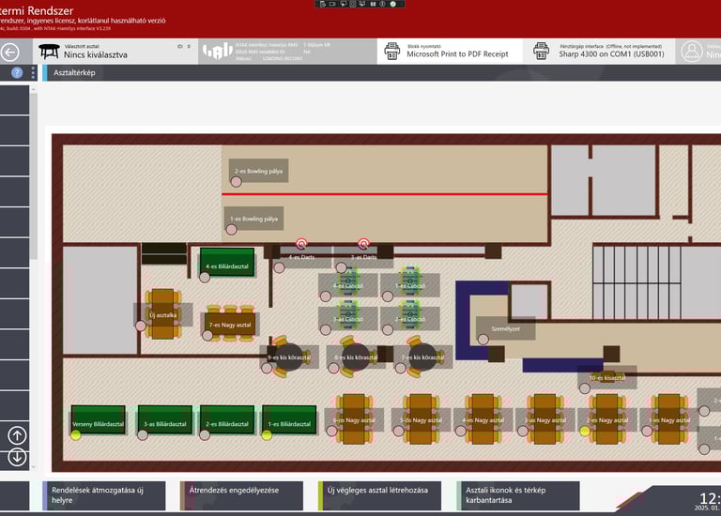Select the 4-es Darts board
Image resolution: width=721 pixels, height=516 pixels.
point(301,257)
